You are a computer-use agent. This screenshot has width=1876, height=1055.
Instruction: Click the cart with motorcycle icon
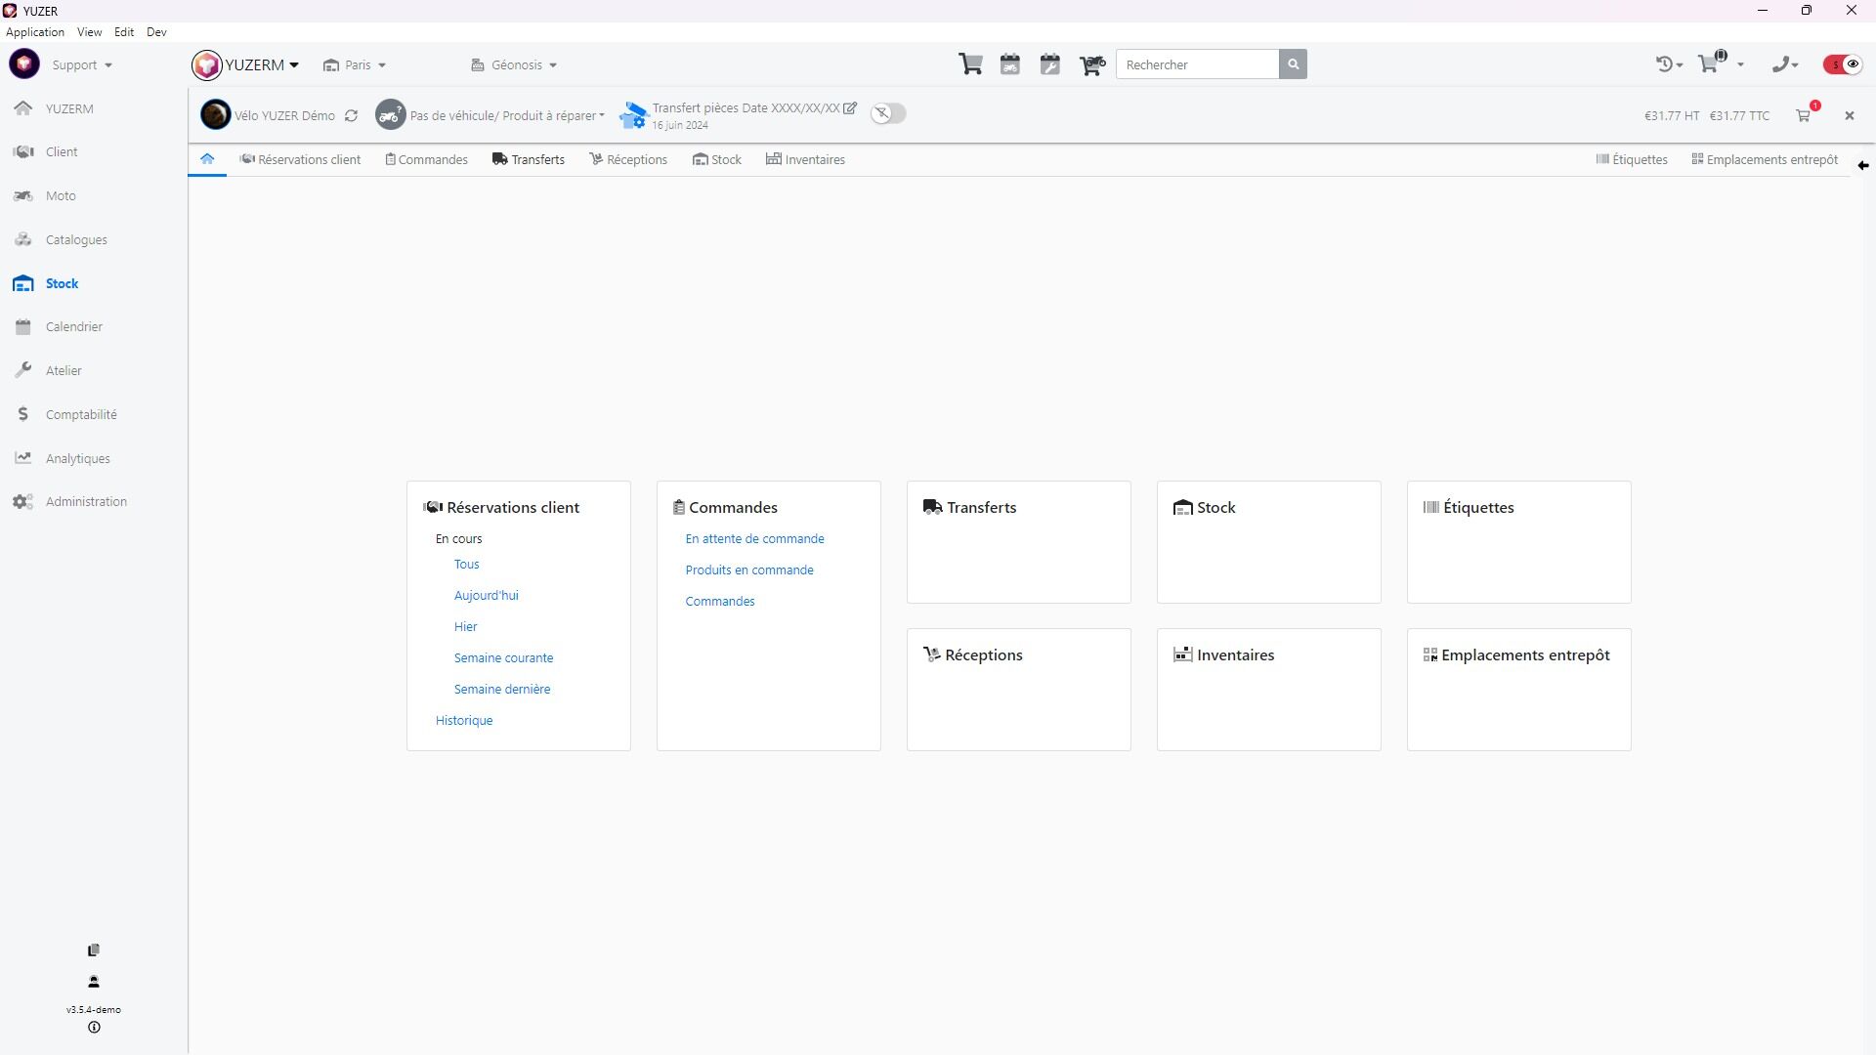tap(1091, 64)
